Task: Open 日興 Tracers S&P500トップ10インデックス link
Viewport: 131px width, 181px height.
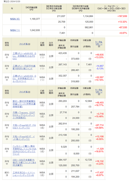Action: tap(24, 115)
